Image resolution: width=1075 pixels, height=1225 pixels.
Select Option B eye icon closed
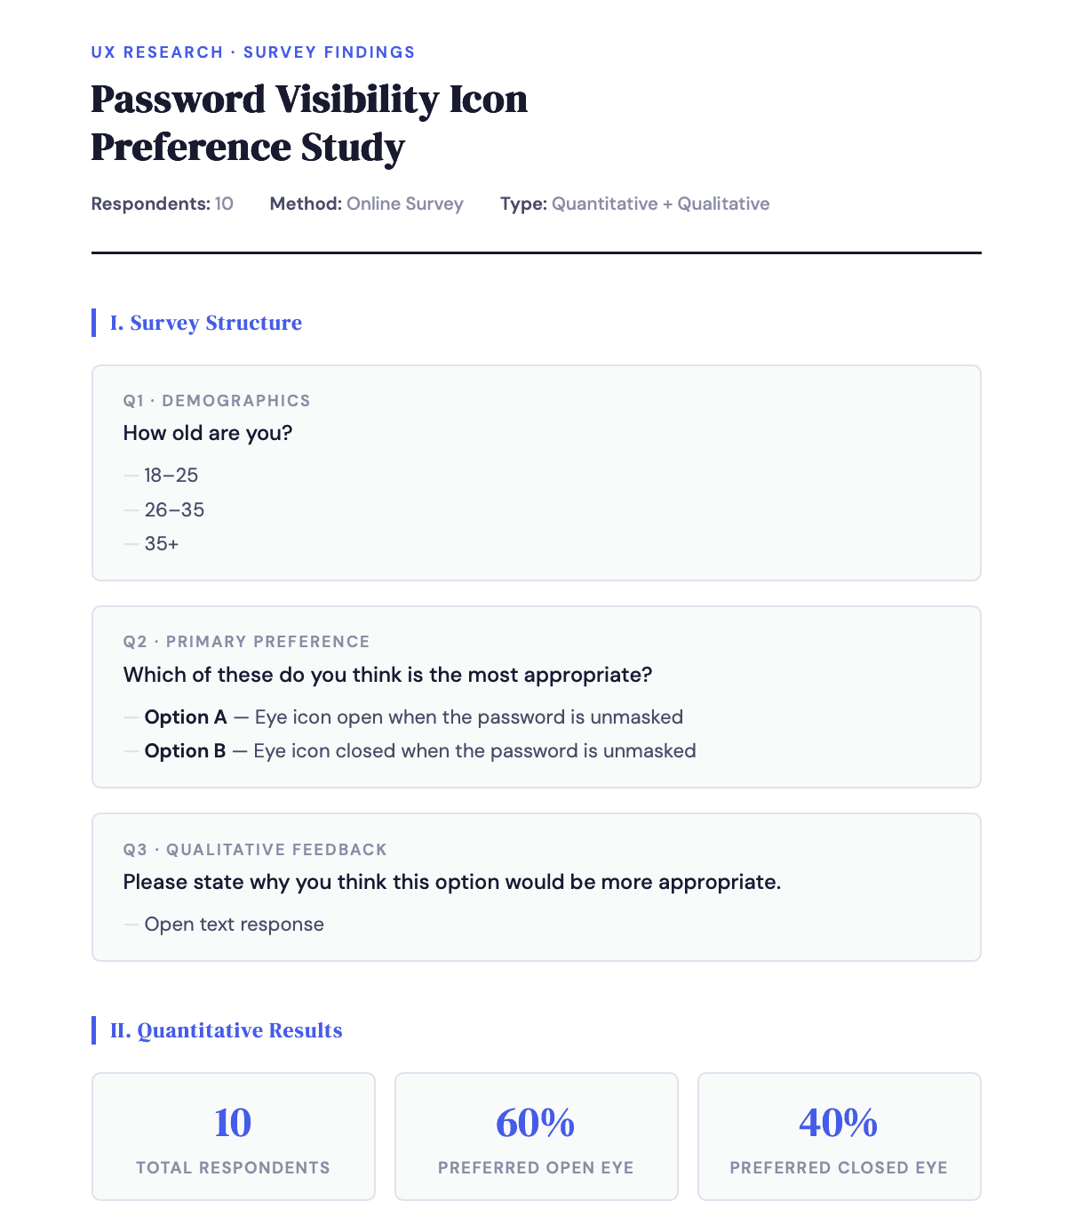click(x=420, y=751)
